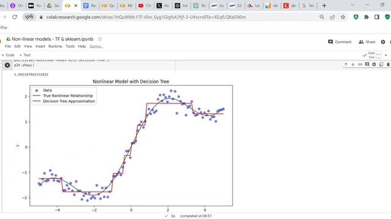Click the Share notebook button
Image resolution: width=391 pixels, height=219 pixels.
tap(367, 42)
